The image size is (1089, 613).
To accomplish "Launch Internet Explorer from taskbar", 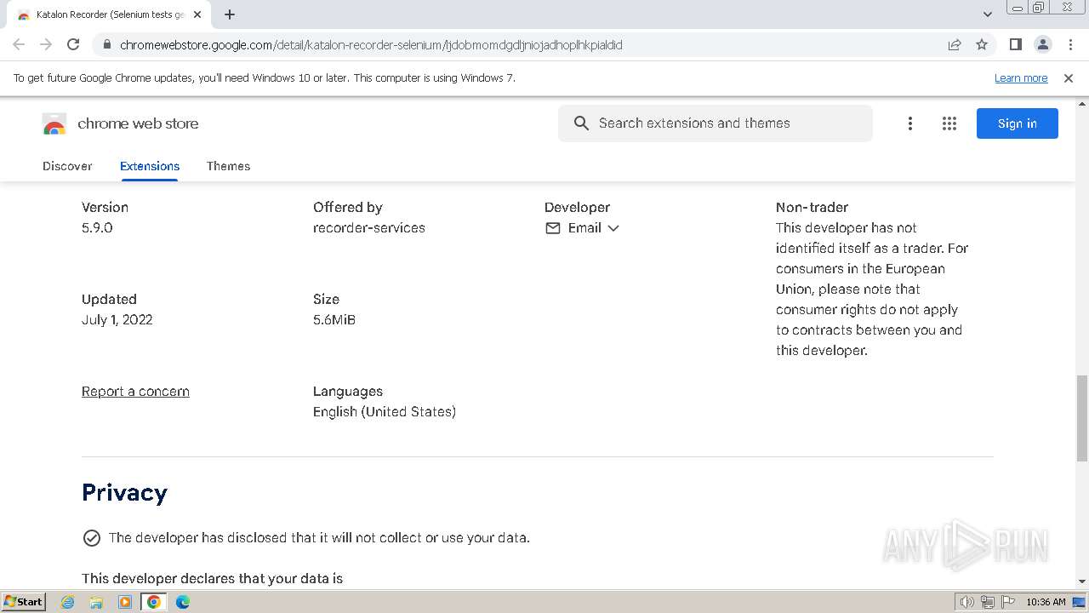I will [68, 602].
